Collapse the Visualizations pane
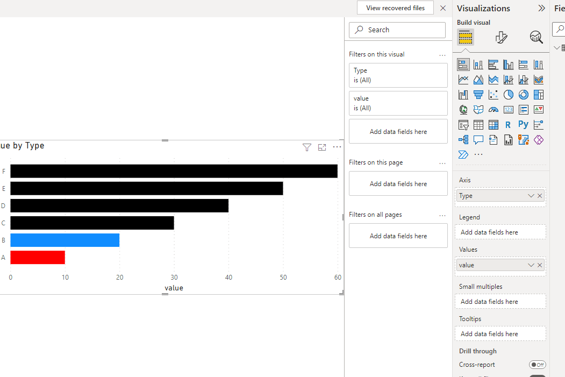The image size is (565, 377). [x=541, y=8]
